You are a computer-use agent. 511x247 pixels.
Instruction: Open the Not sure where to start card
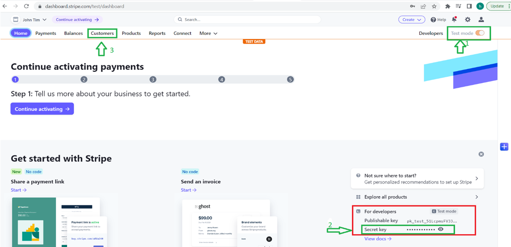(x=417, y=179)
